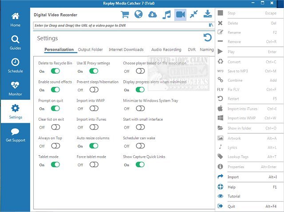Open Audio Recording tab
The height and width of the screenshot is (212, 284).
point(166,50)
